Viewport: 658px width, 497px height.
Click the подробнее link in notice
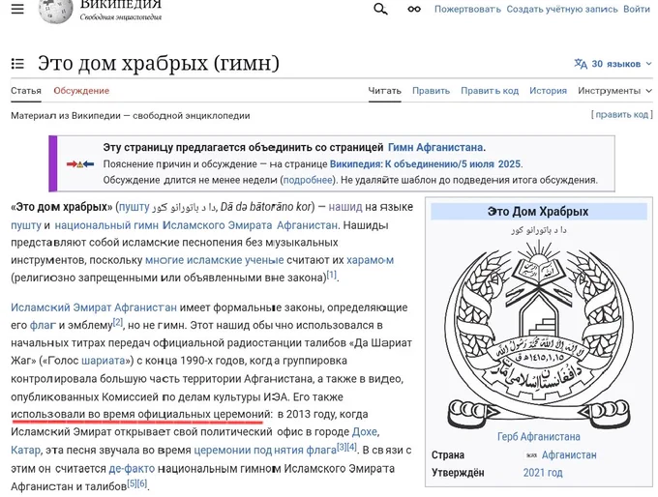pos(308,180)
